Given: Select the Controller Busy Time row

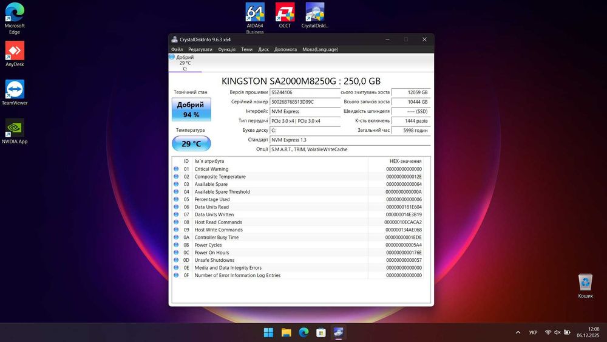Looking at the screenshot, I should (297, 238).
